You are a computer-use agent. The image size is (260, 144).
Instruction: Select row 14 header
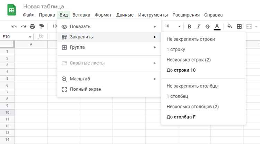[7, 140]
